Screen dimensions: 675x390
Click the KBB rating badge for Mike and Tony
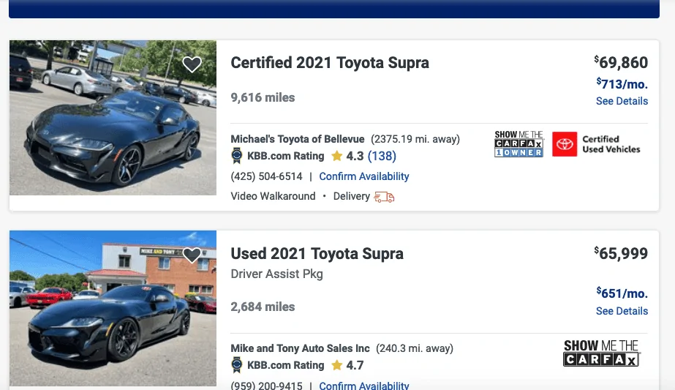[237, 365]
